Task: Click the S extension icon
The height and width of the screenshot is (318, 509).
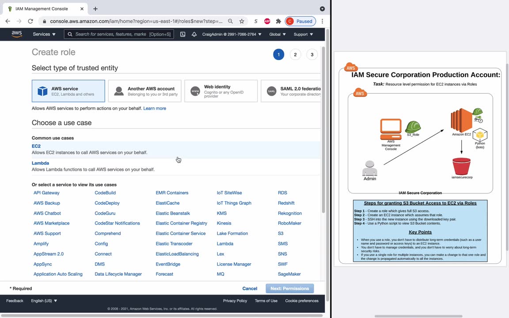Action: tap(256, 21)
